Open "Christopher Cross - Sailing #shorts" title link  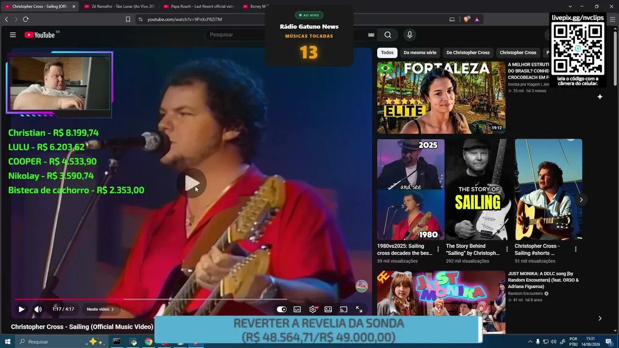537,249
